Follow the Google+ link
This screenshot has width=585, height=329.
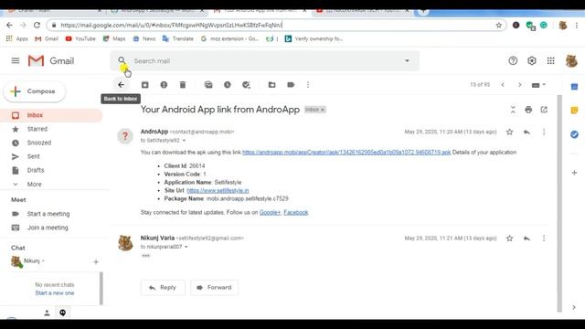270,213
